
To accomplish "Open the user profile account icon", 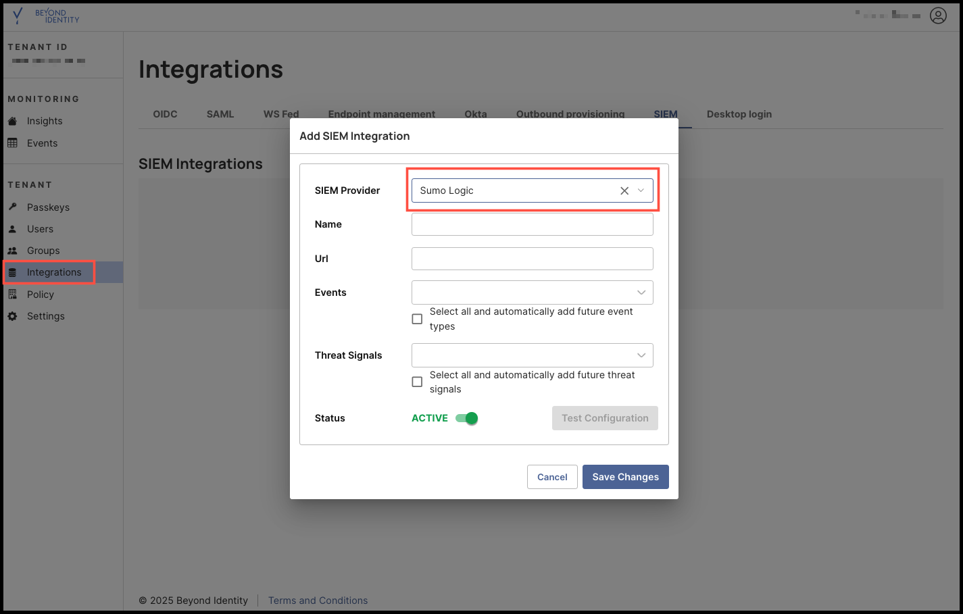I will click(938, 16).
